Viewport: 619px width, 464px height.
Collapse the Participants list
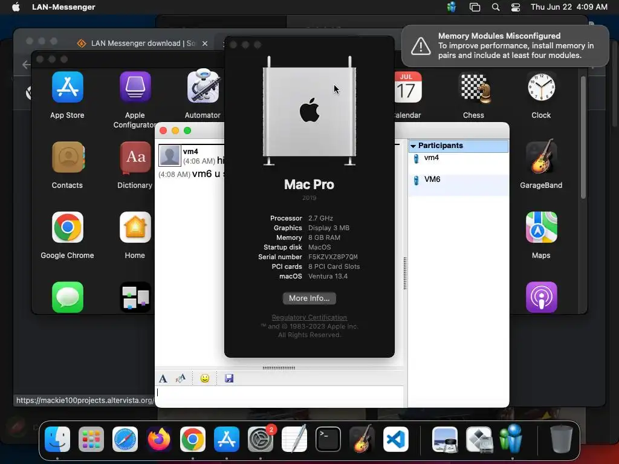click(413, 146)
